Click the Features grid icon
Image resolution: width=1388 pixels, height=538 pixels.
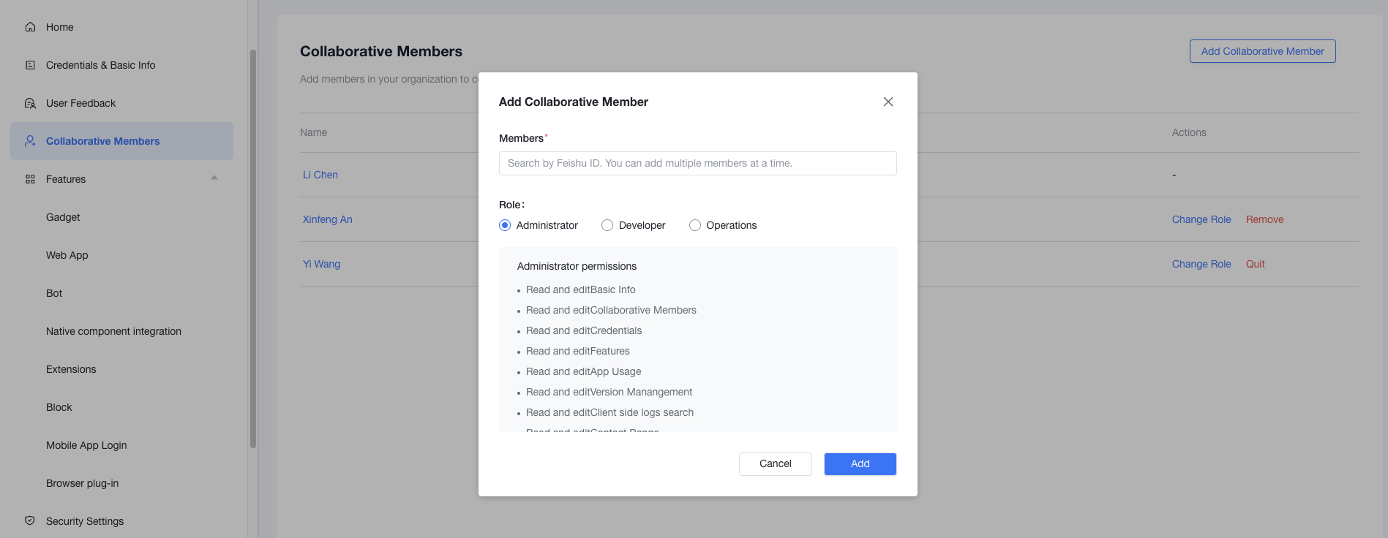coord(30,179)
